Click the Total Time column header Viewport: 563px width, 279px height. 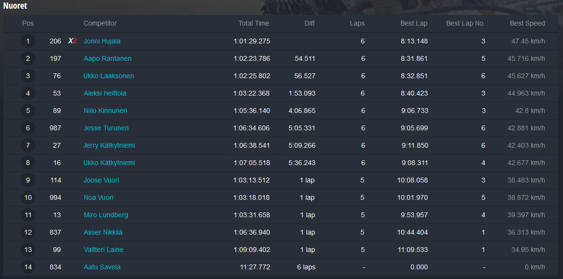254,23
